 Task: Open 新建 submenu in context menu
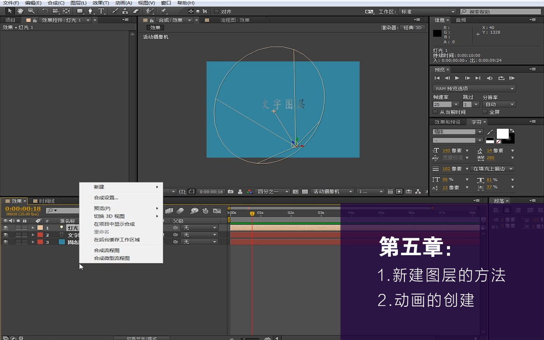pos(121,187)
